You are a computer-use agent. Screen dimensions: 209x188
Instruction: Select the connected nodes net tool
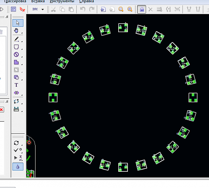click(x=16, y=101)
